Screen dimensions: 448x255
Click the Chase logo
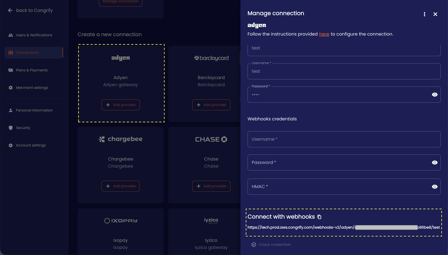(x=211, y=139)
